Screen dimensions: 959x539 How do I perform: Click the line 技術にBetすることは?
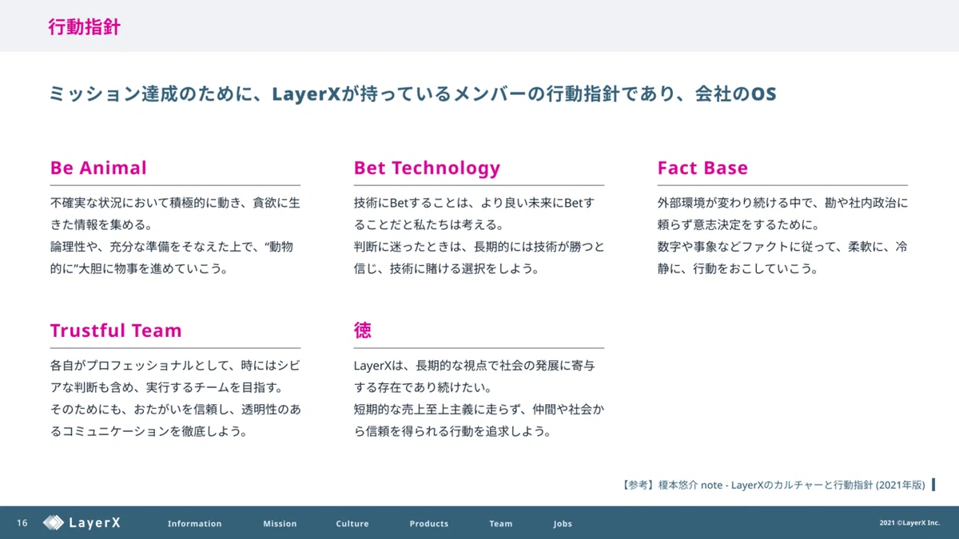click(x=474, y=204)
